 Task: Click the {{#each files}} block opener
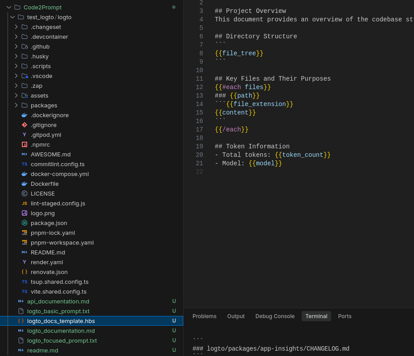[242, 87]
